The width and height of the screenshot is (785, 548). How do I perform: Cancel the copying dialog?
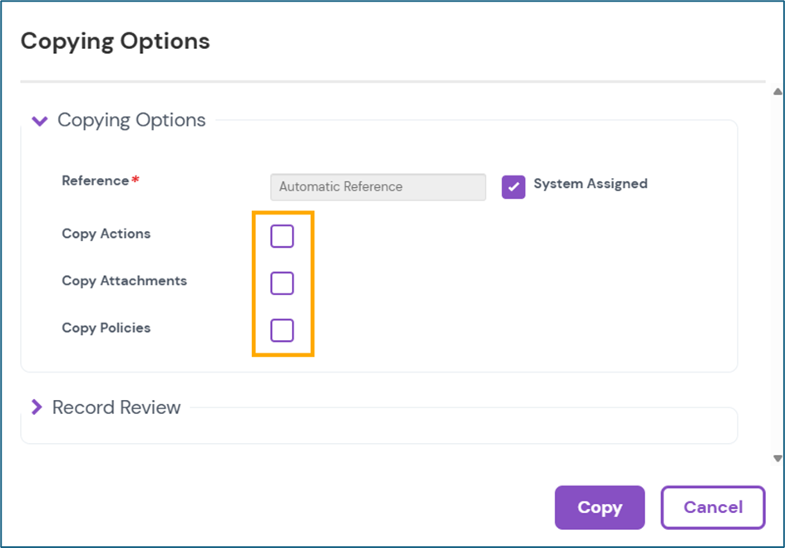[713, 507]
